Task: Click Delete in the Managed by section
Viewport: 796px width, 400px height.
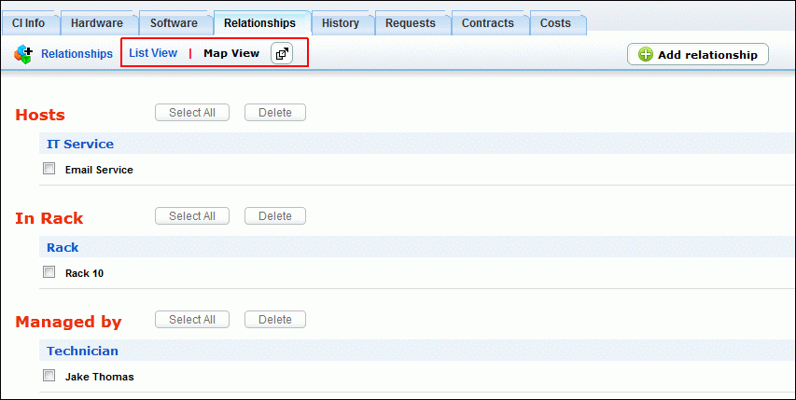Action: click(x=275, y=320)
